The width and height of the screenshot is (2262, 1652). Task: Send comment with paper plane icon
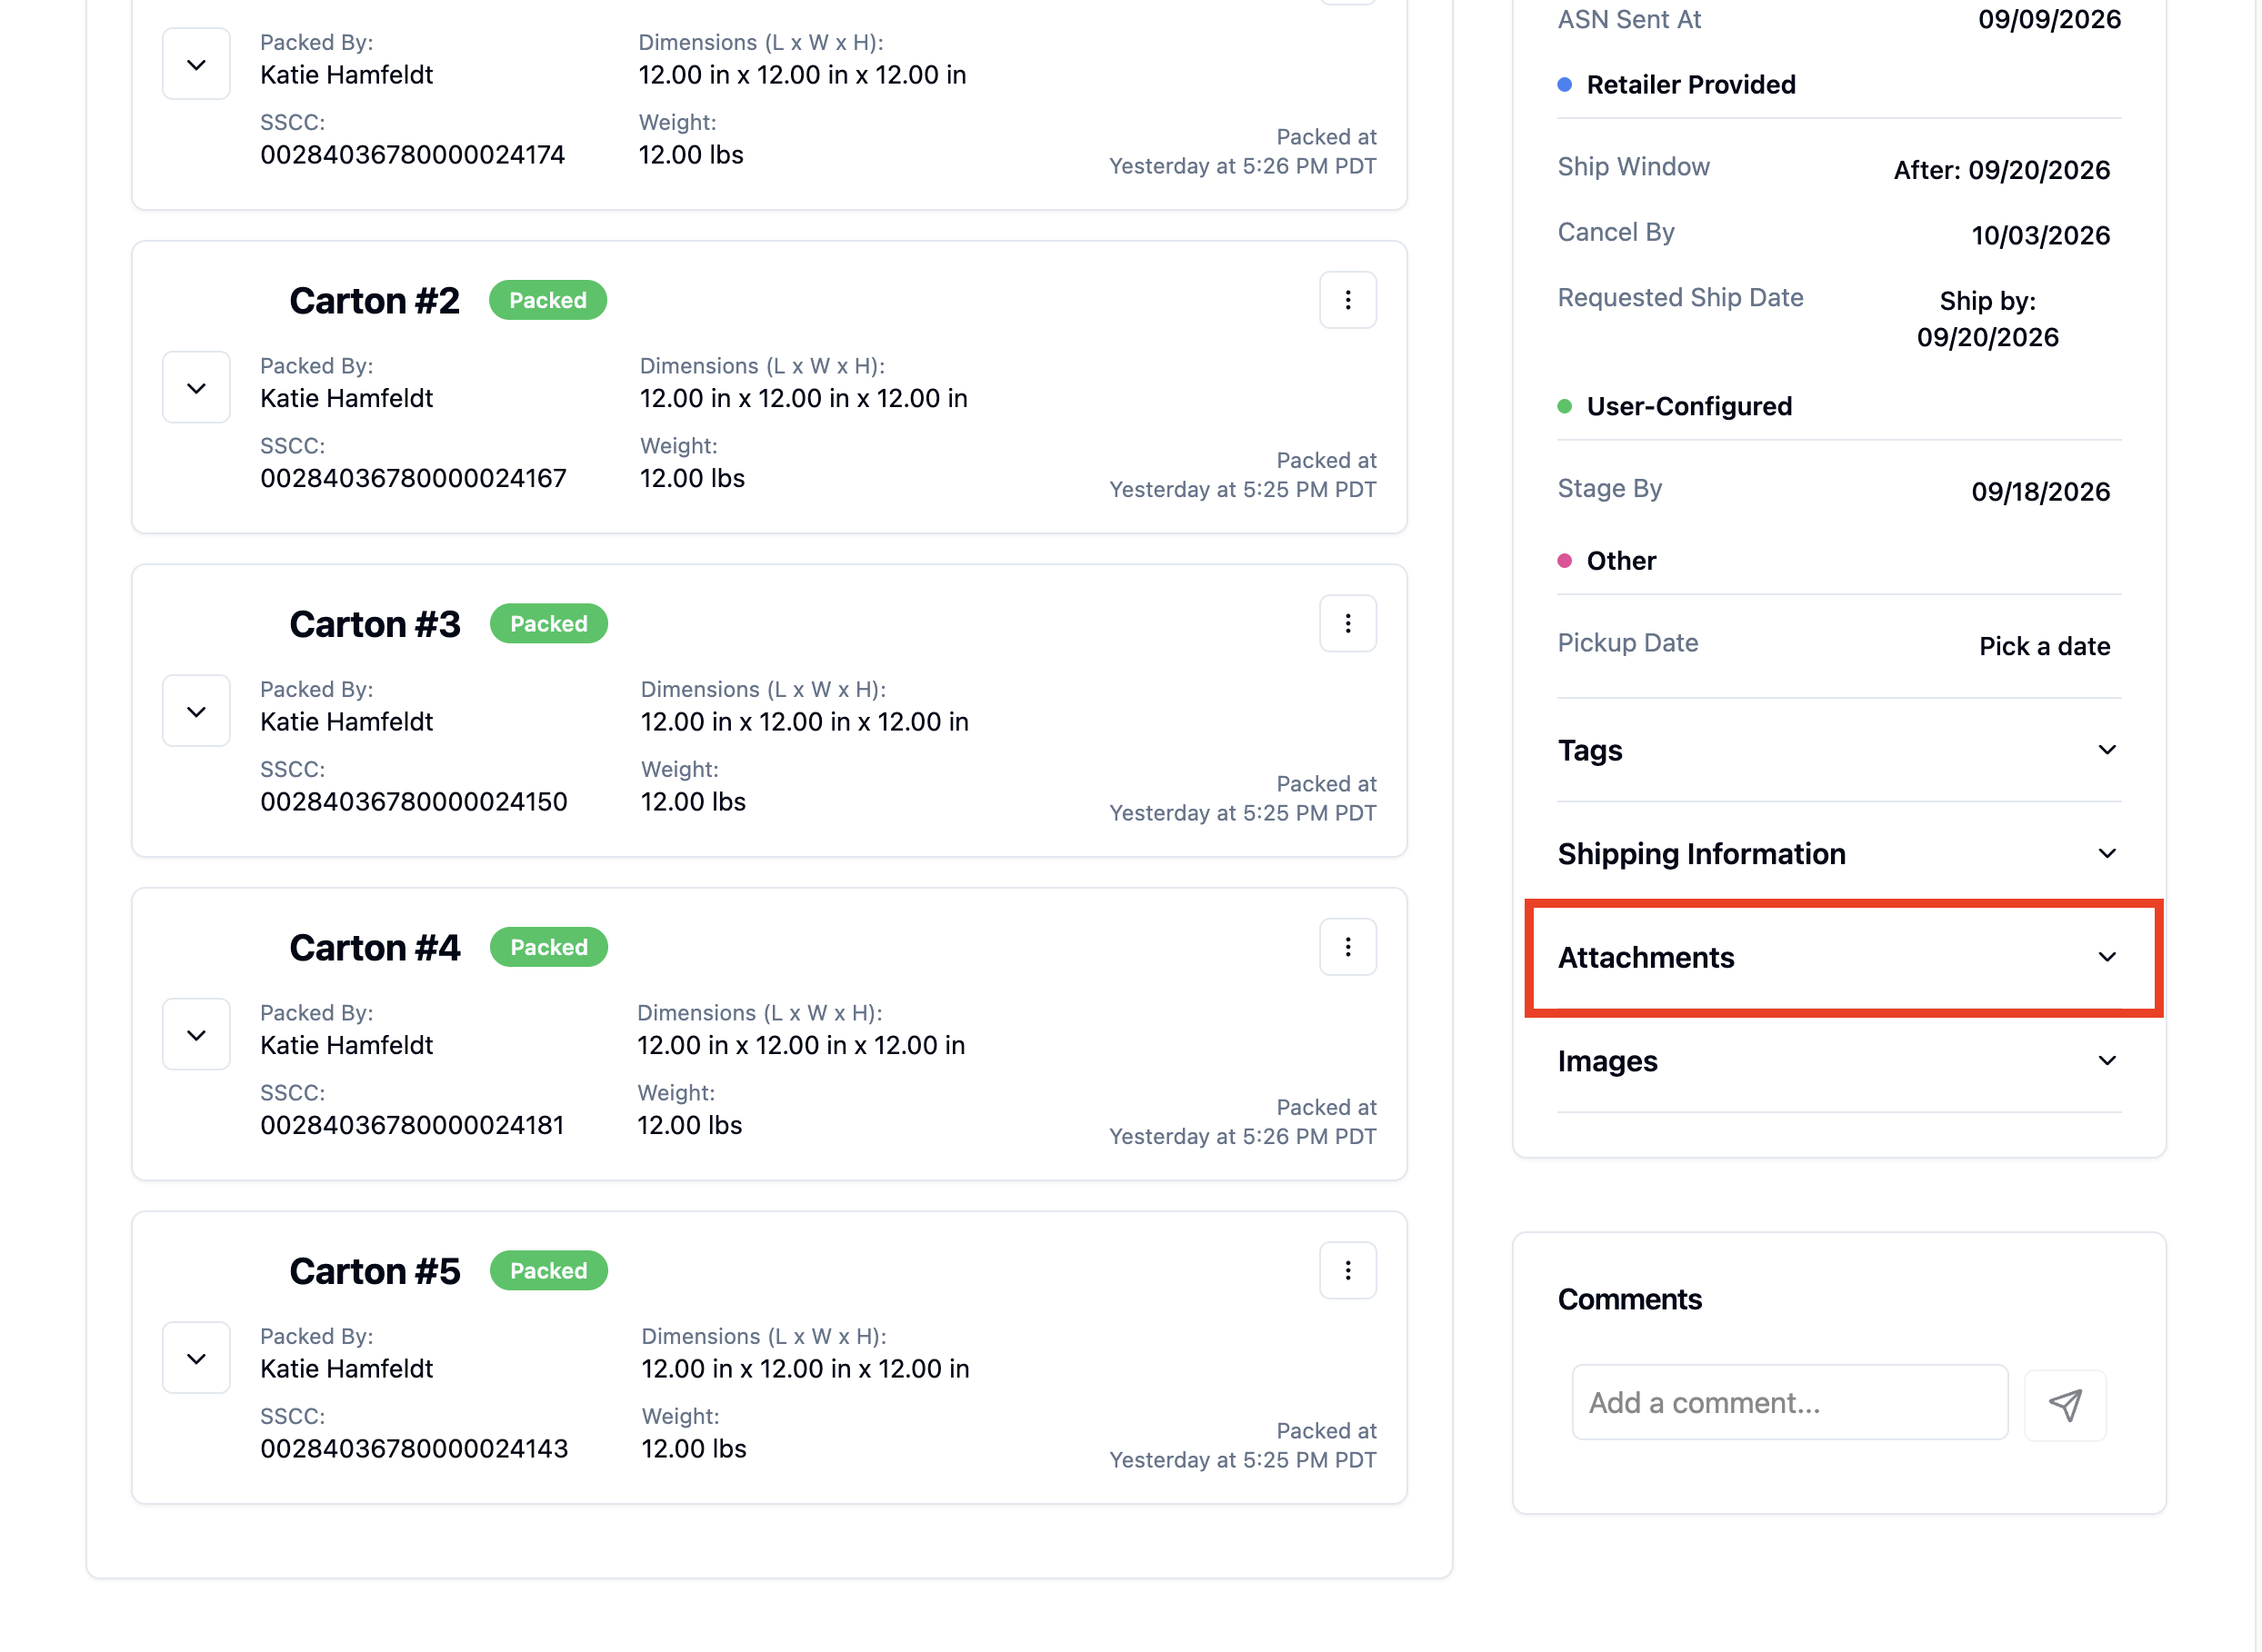tap(2065, 1404)
